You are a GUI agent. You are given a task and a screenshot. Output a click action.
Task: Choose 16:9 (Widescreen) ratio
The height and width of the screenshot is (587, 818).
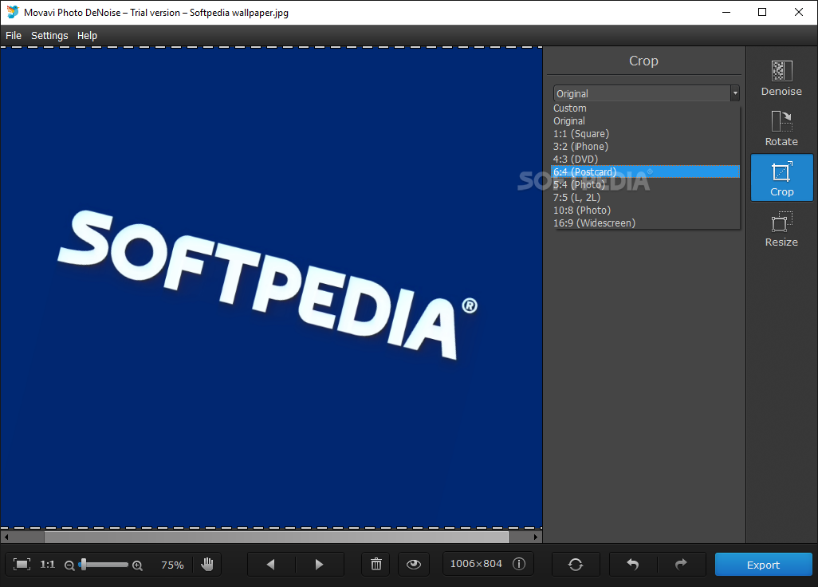(645, 223)
